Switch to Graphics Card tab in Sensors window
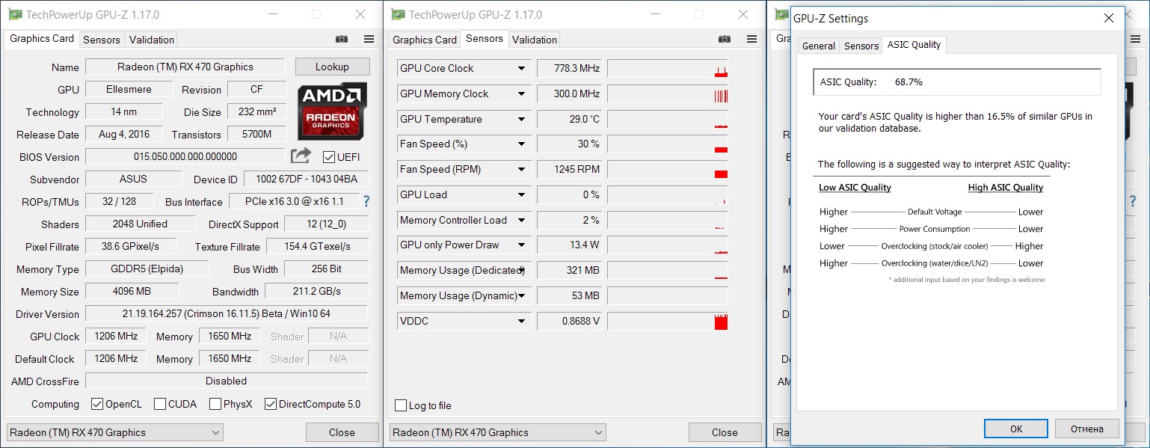The width and height of the screenshot is (1150, 448). click(425, 40)
